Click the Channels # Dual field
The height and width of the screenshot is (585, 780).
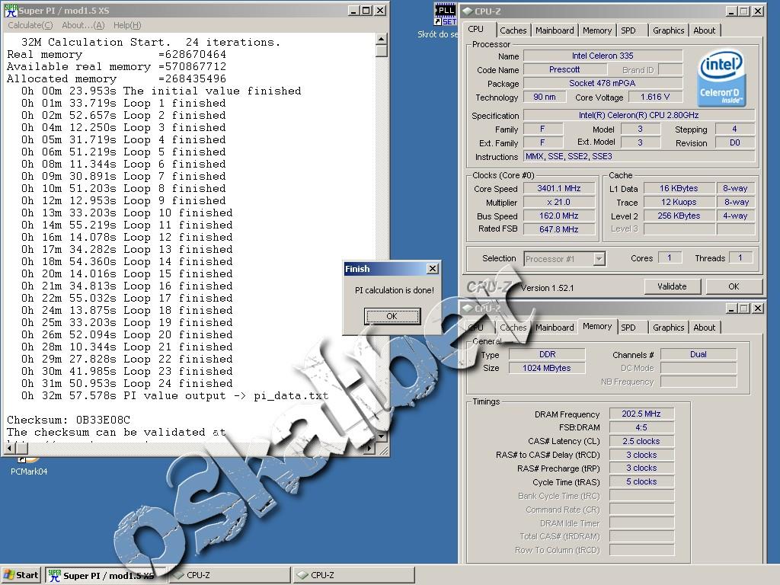698,354
